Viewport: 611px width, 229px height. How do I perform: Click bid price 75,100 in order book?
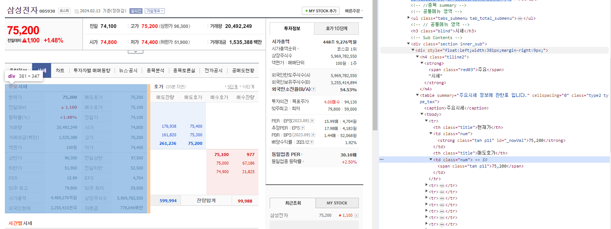click(x=222, y=155)
